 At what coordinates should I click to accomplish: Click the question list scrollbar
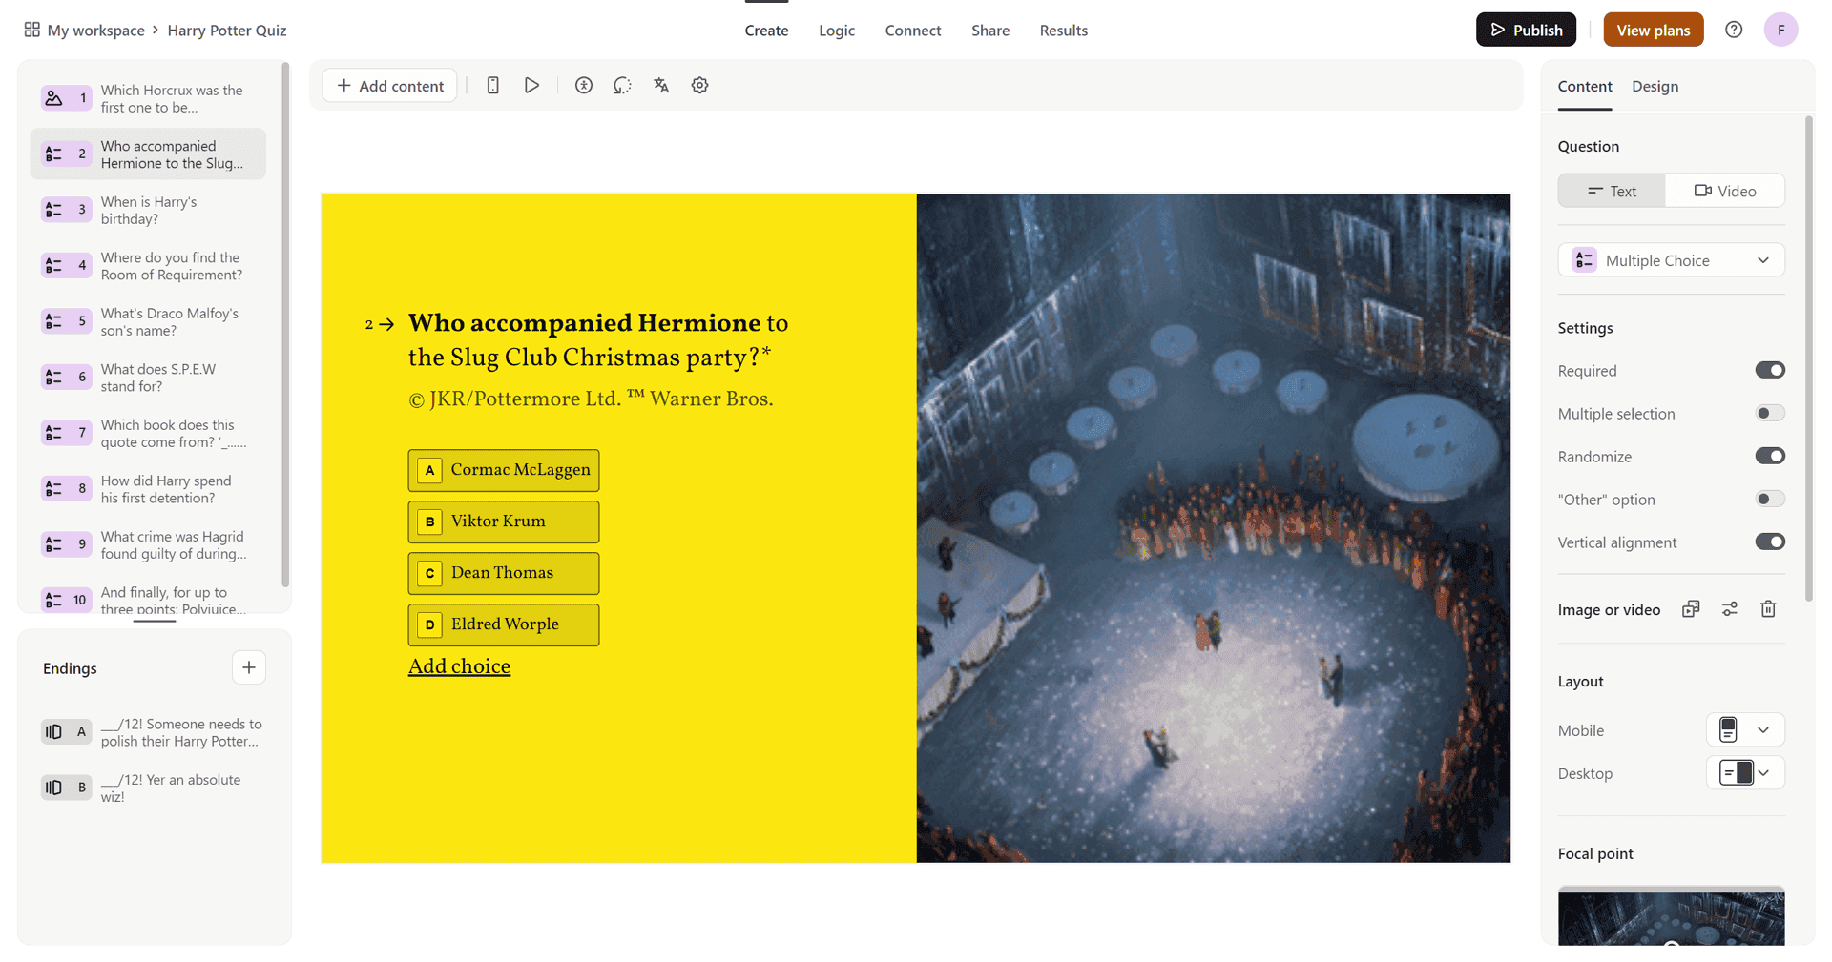(x=285, y=325)
